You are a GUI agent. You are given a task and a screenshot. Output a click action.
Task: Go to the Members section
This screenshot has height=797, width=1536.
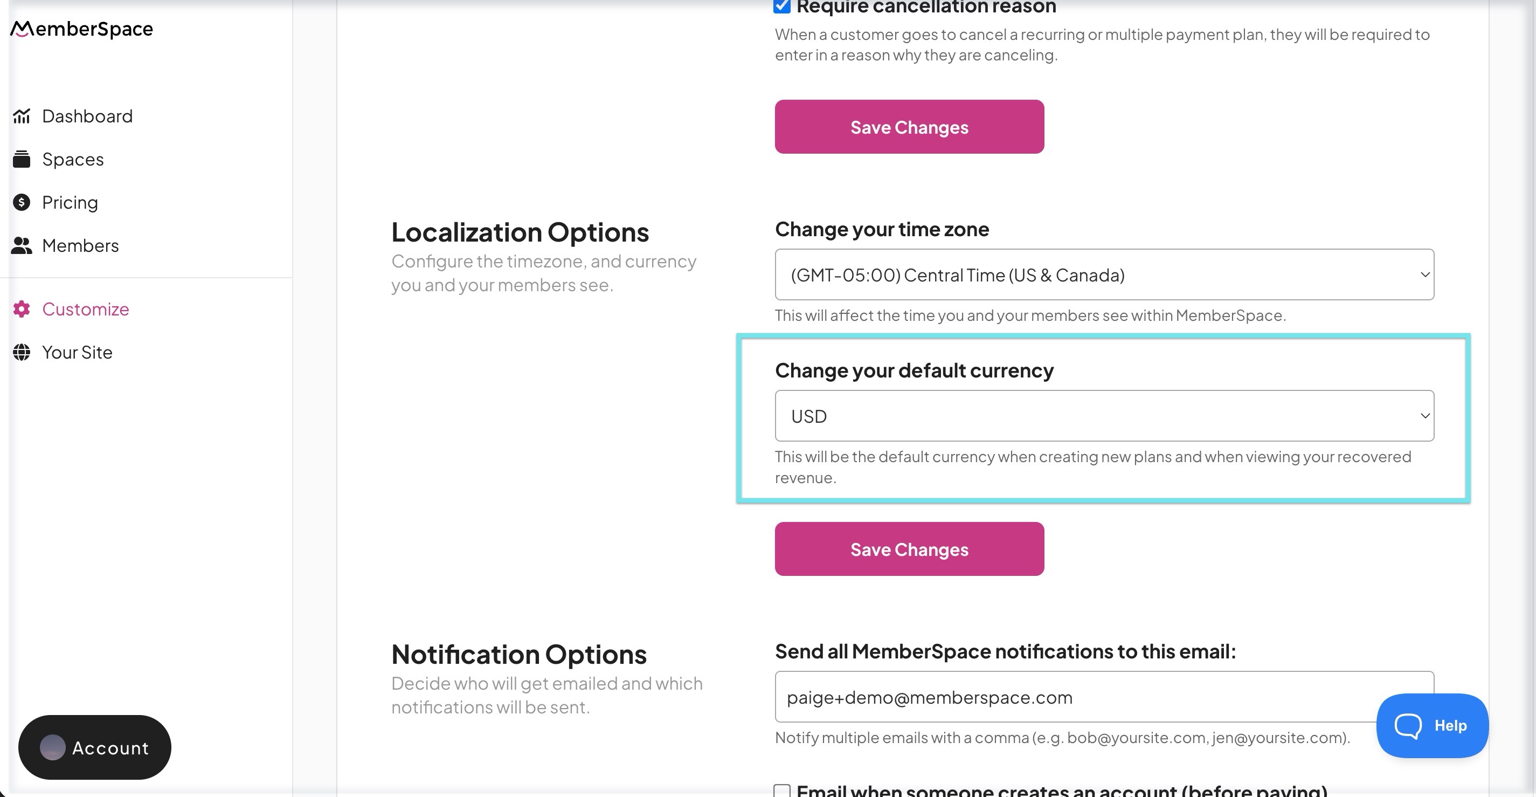coord(80,245)
